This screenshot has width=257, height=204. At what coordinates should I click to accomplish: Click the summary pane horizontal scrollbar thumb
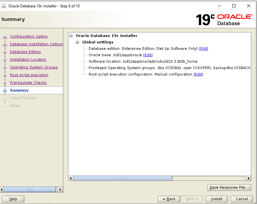(123, 178)
